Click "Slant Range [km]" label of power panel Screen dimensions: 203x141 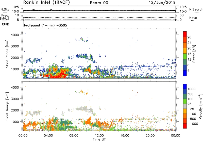(7, 54)
